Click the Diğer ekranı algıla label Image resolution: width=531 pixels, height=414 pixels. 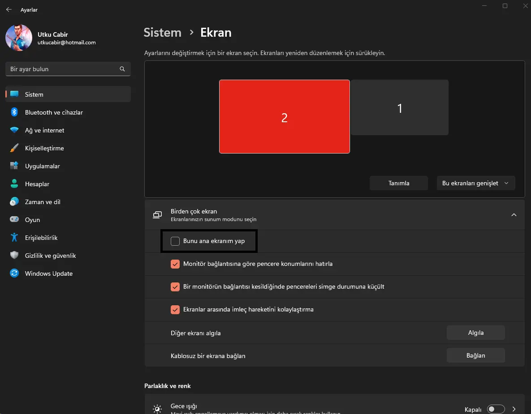pyautogui.click(x=196, y=333)
